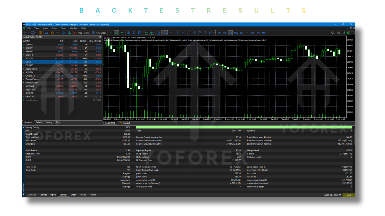
Task: Select the crosshair cursor tool
Action: pos(171,33)
